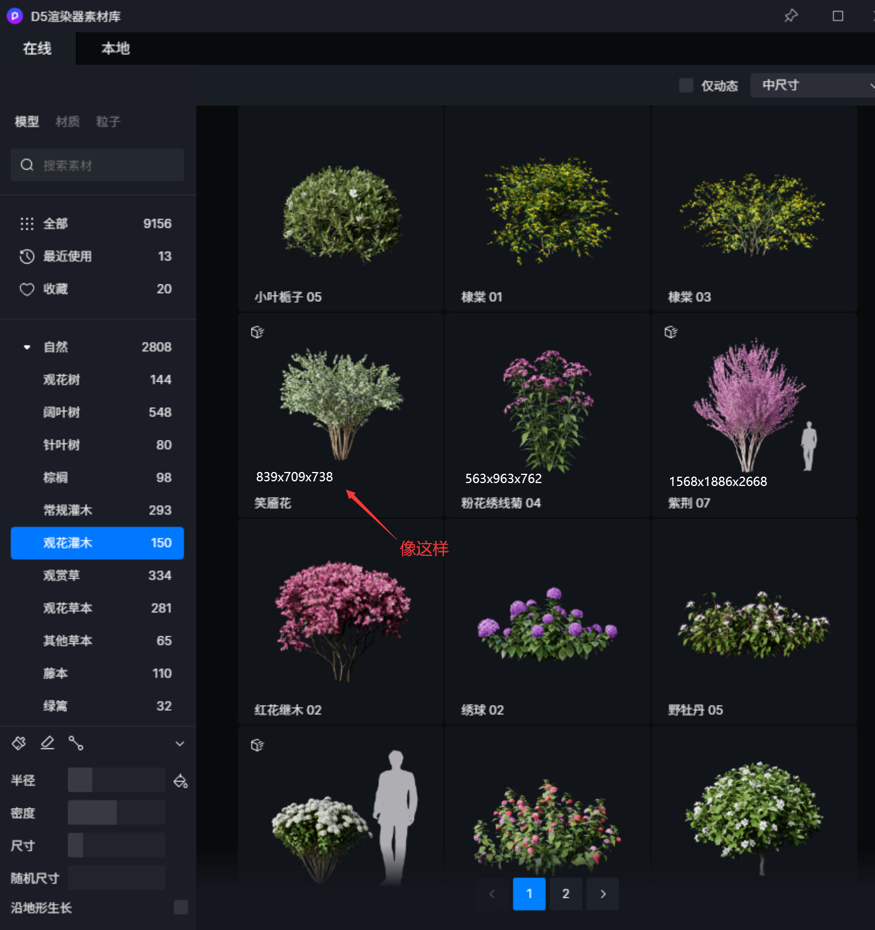Click the 棣棠 01 name label
875x930 pixels.
[x=481, y=297]
